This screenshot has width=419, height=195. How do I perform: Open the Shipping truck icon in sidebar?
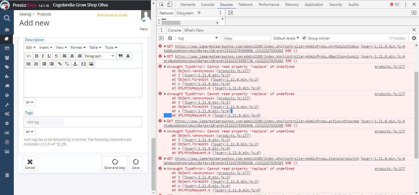click(x=7, y=86)
